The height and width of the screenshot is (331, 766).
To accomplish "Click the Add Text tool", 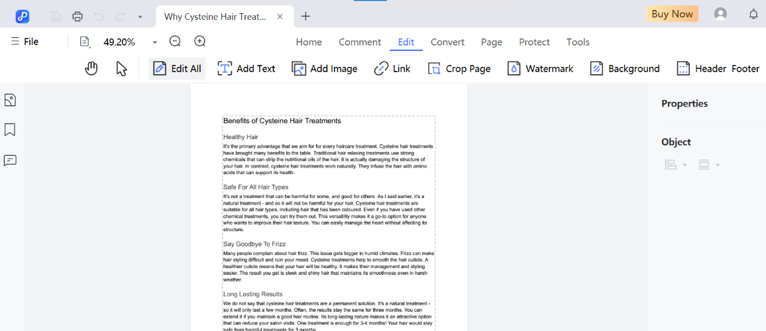I will 246,68.
